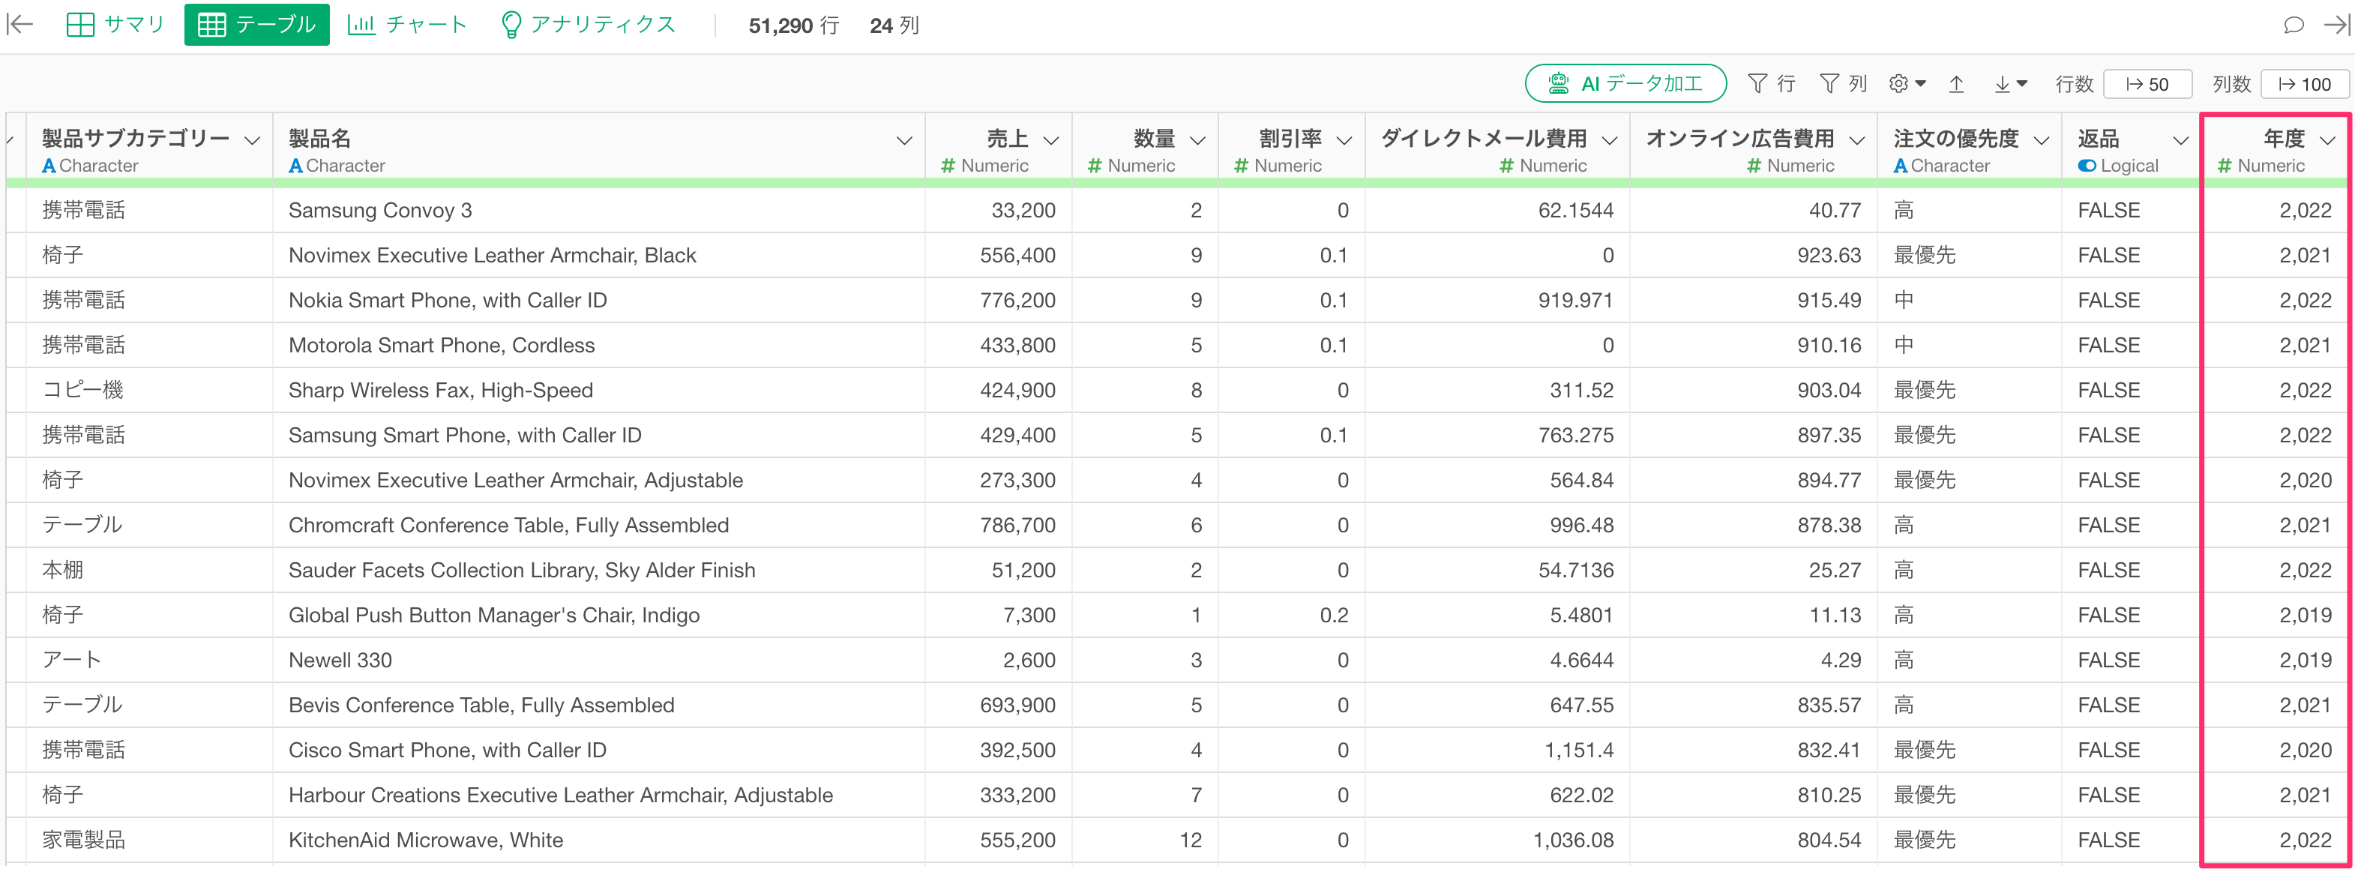Expand right panel with arrow icon
Viewport: 2355px width, 869px height.
pos(2337,25)
